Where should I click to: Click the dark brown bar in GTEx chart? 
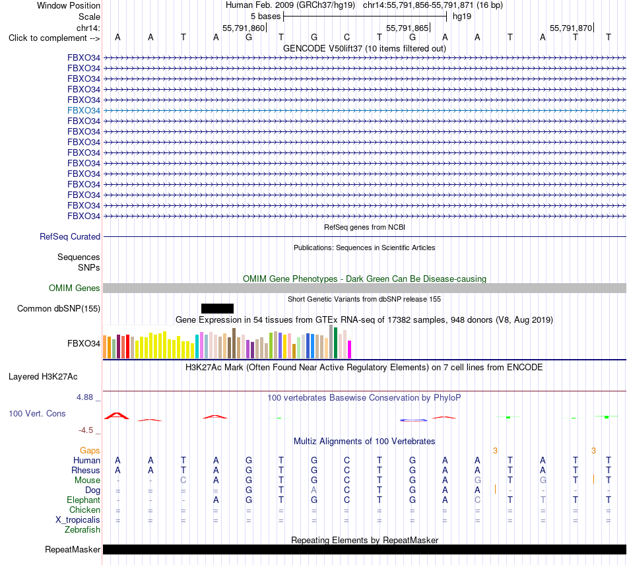pyautogui.click(x=234, y=343)
